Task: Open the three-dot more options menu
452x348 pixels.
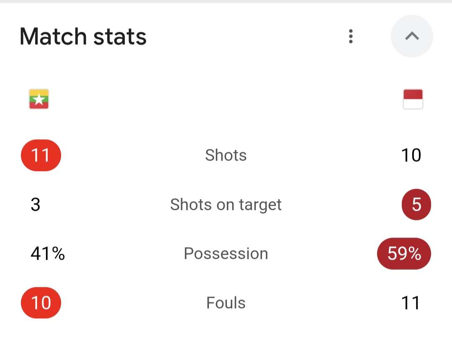Action: (351, 36)
